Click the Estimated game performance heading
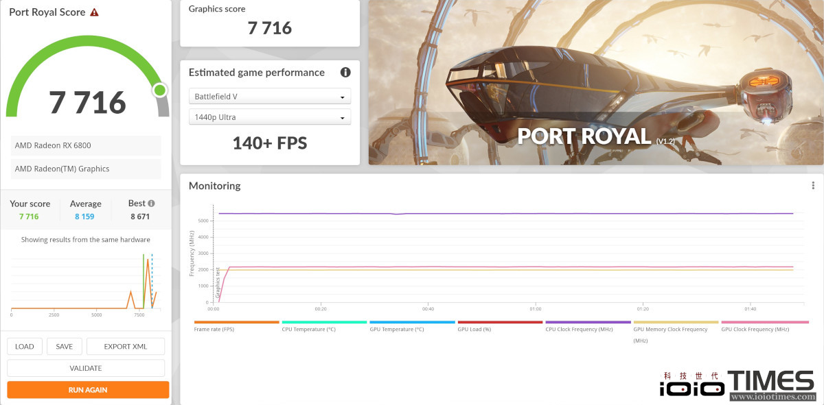Image resolution: width=824 pixels, height=405 pixels. pos(257,72)
